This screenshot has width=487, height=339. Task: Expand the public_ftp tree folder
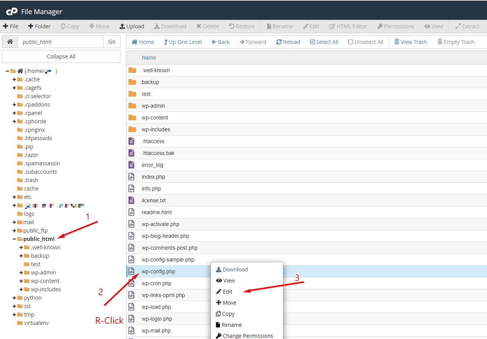point(15,231)
